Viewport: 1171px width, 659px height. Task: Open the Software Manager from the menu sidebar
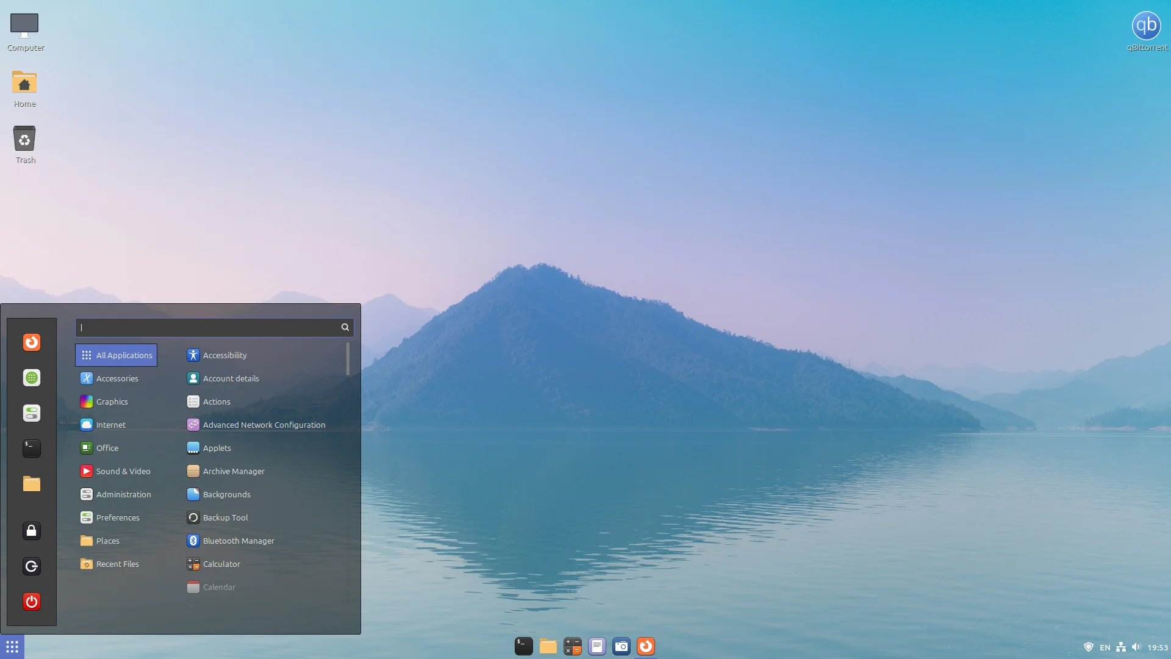31,378
